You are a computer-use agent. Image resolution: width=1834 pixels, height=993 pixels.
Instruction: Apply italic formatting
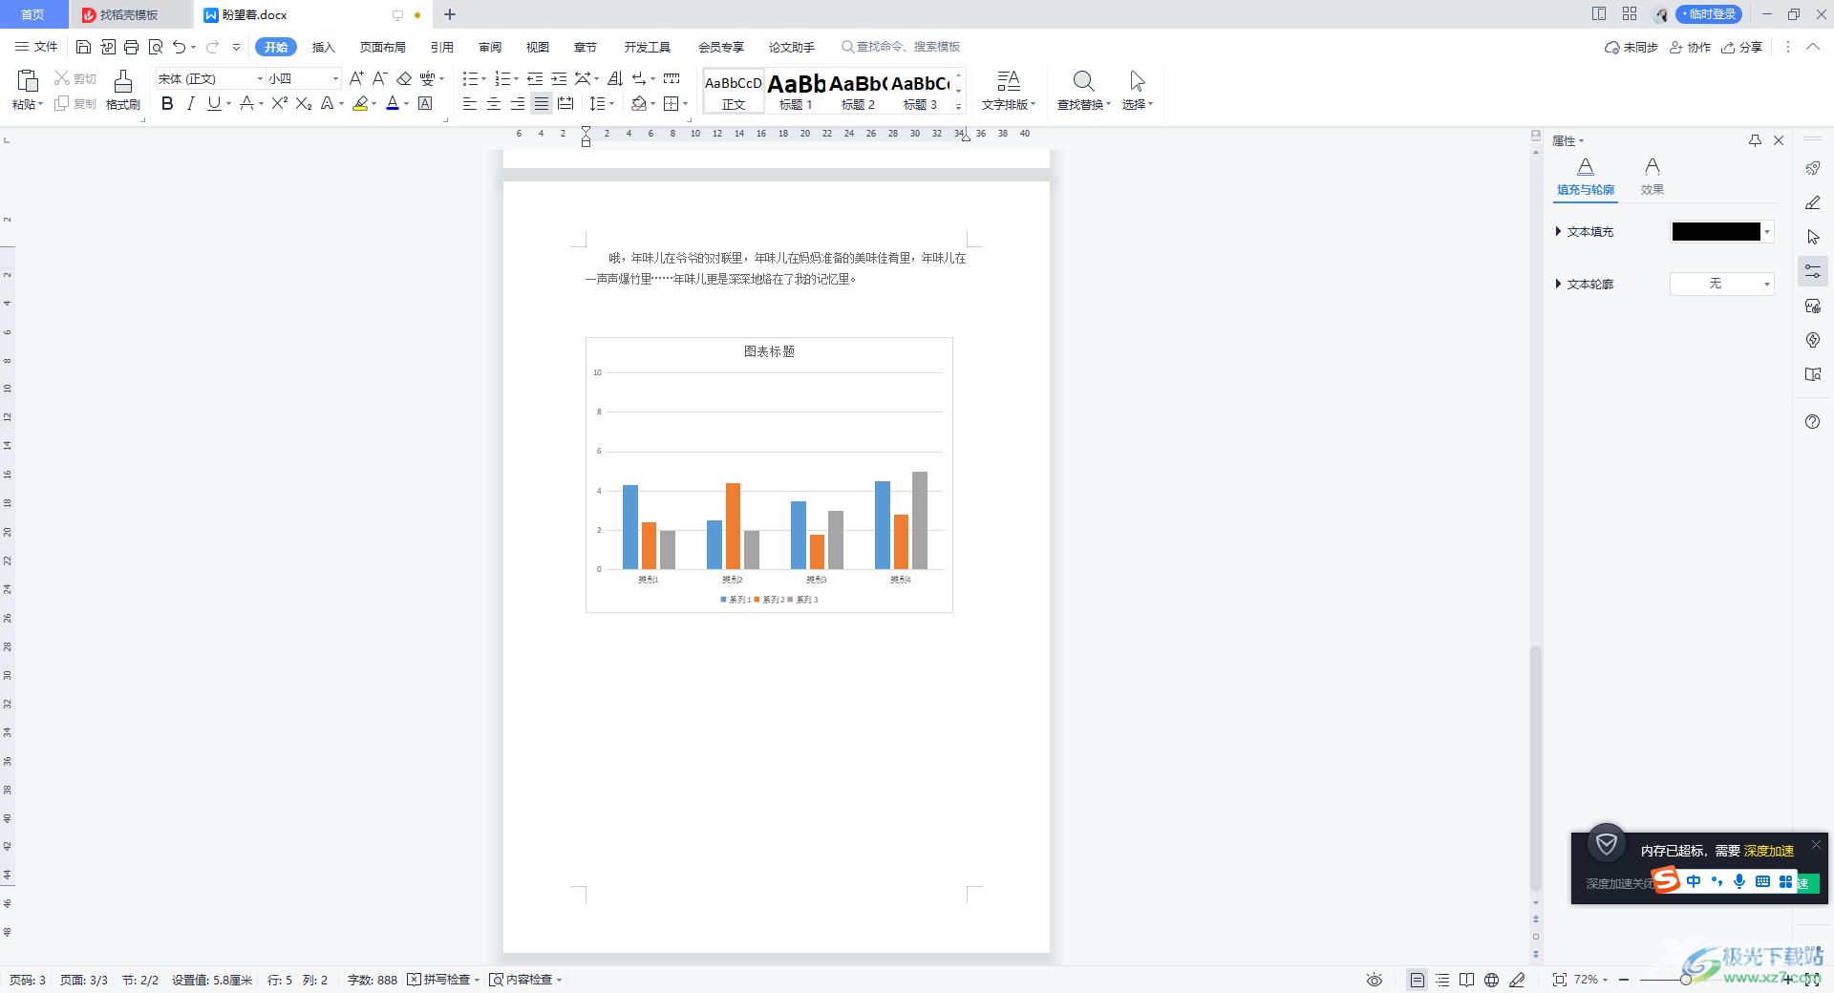pos(190,103)
